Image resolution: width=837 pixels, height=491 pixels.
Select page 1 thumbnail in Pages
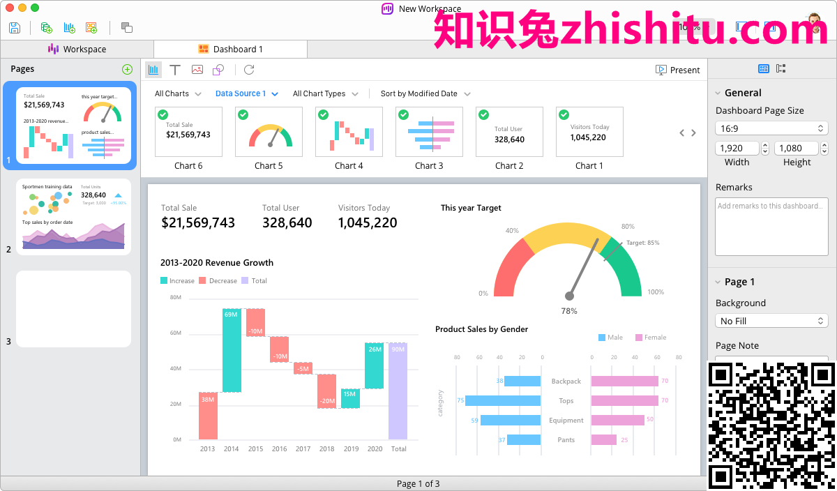(x=73, y=126)
